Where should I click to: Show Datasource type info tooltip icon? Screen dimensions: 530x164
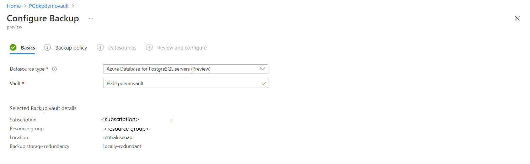click(54, 69)
